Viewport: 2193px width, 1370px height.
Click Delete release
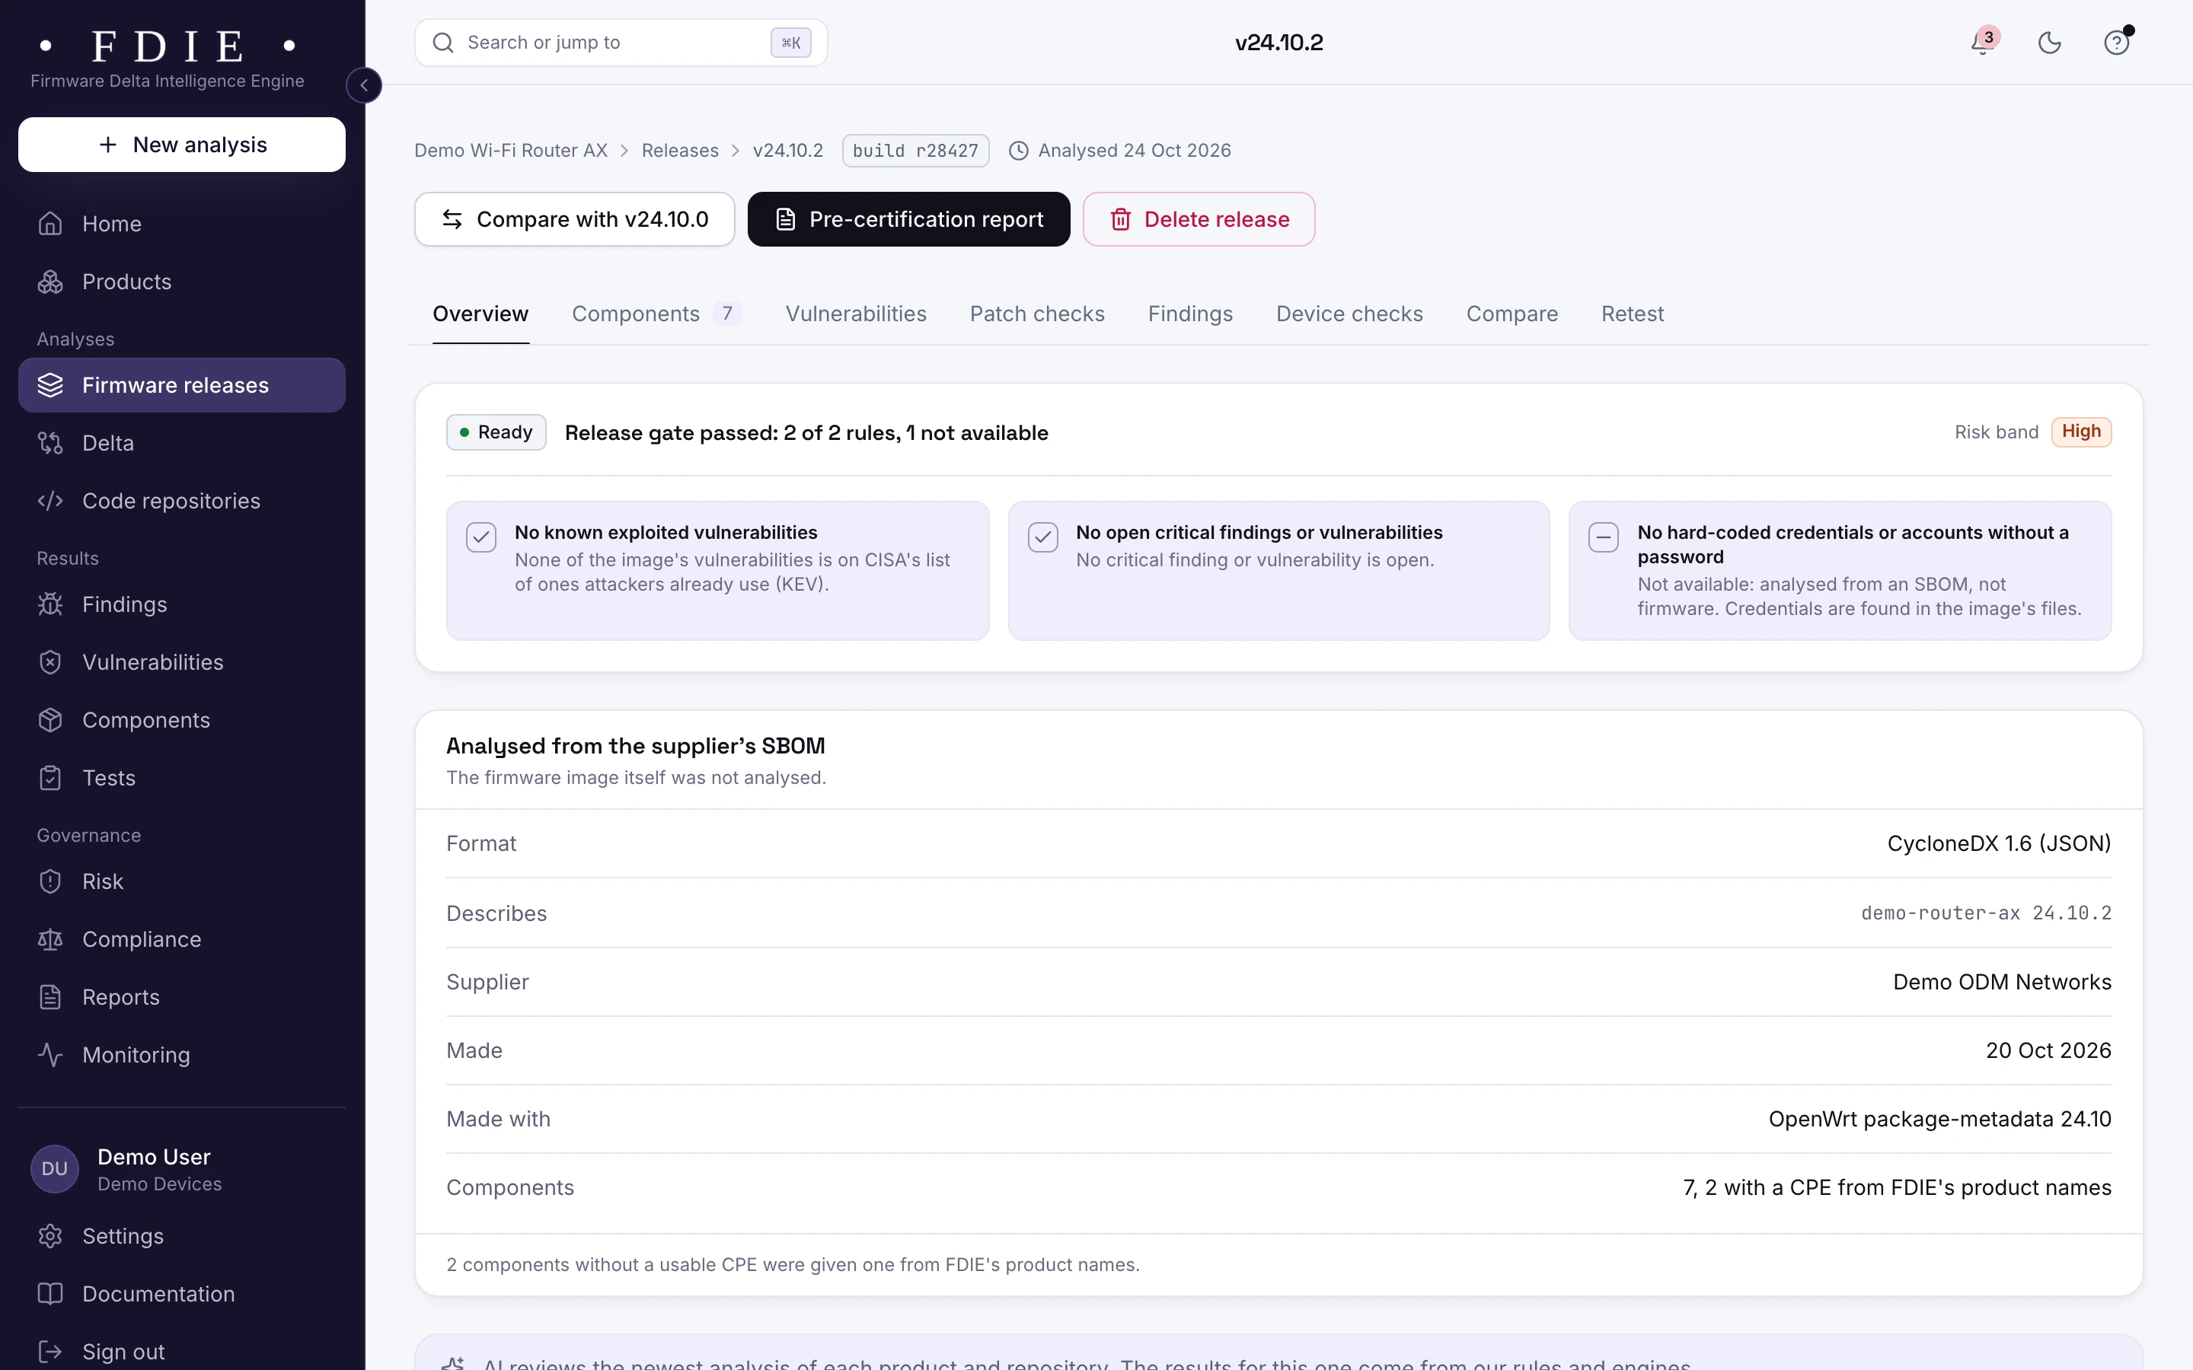[1199, 219]
